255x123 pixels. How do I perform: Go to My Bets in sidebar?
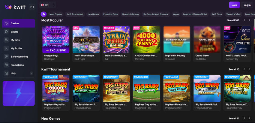(15, 40)
